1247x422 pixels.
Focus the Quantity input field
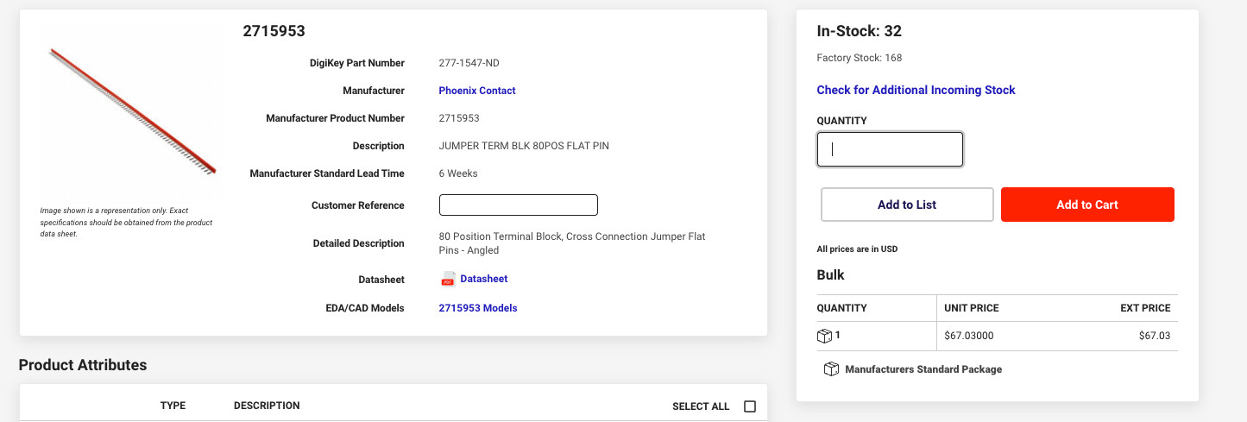coord(890,149)
